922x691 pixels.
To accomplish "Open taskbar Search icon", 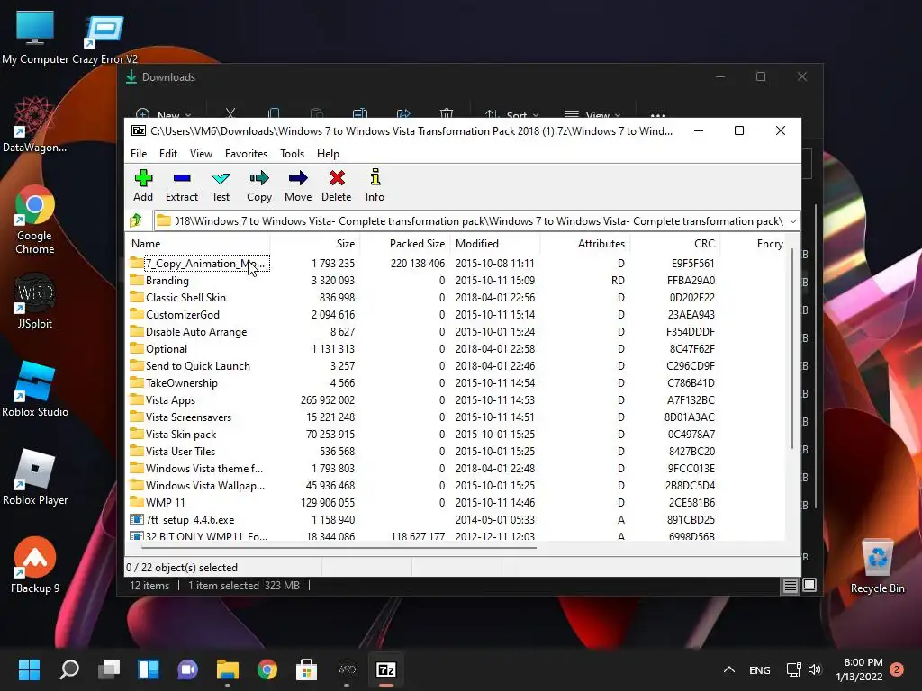I will (x=69, y=669).
